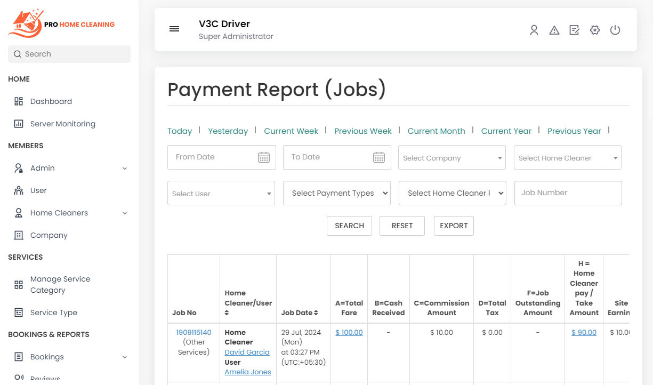The height and width of the screenshot is (385, 653).
Task: Expand the Home Cleaners sidebar section
Action: point(59,213)
